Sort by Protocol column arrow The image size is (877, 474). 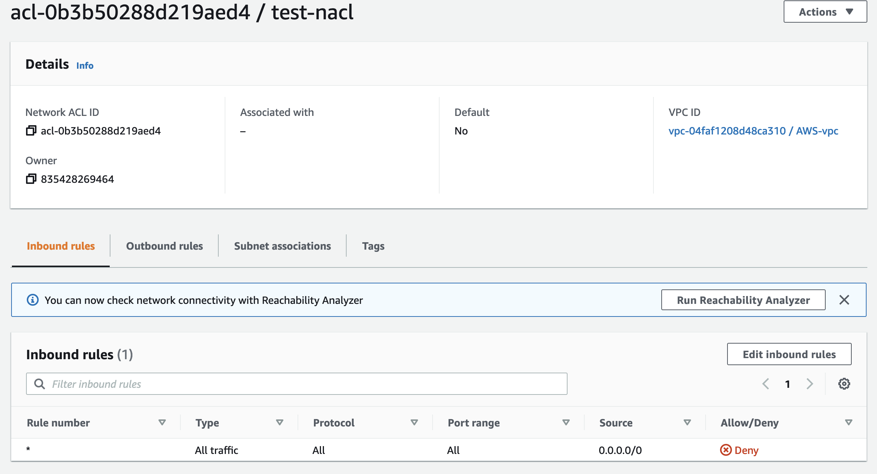(x=414, y=423)
